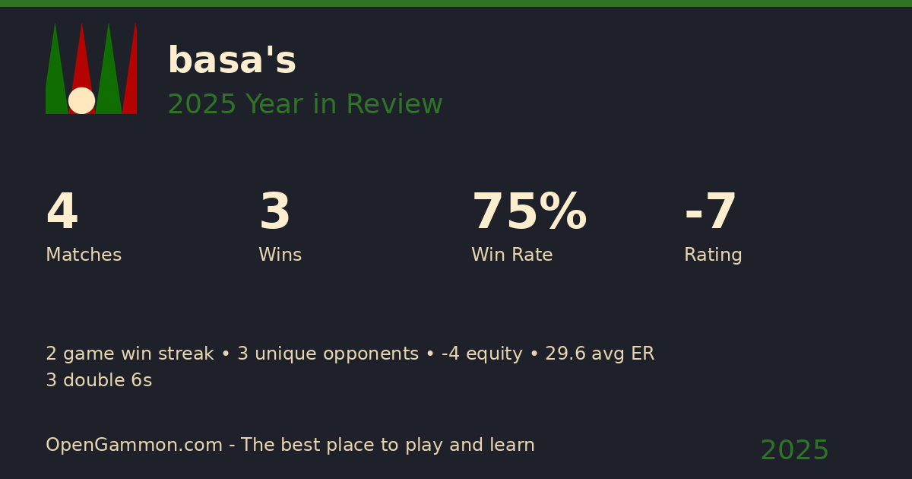This screenshot has width=912, height=479.
Task: Select the Rating label
Action: point(713,255)
